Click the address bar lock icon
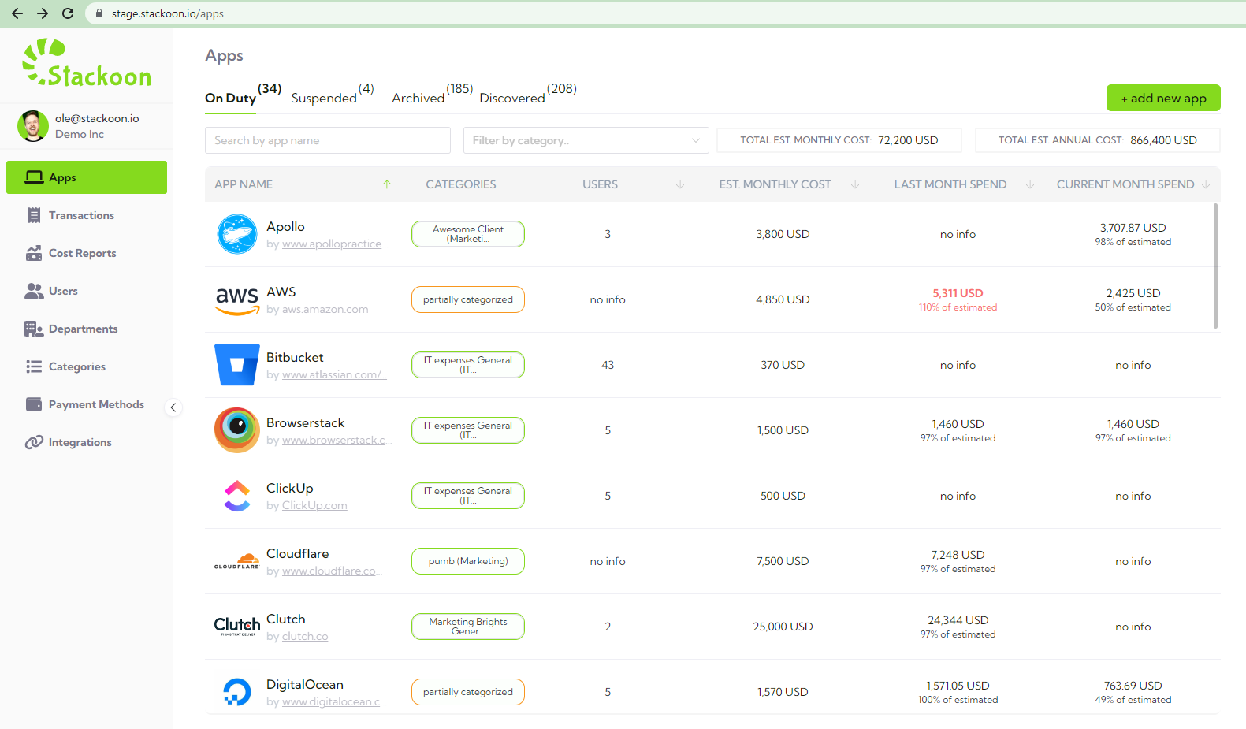This screenshot has width=1246, height=729. point(99,13)
